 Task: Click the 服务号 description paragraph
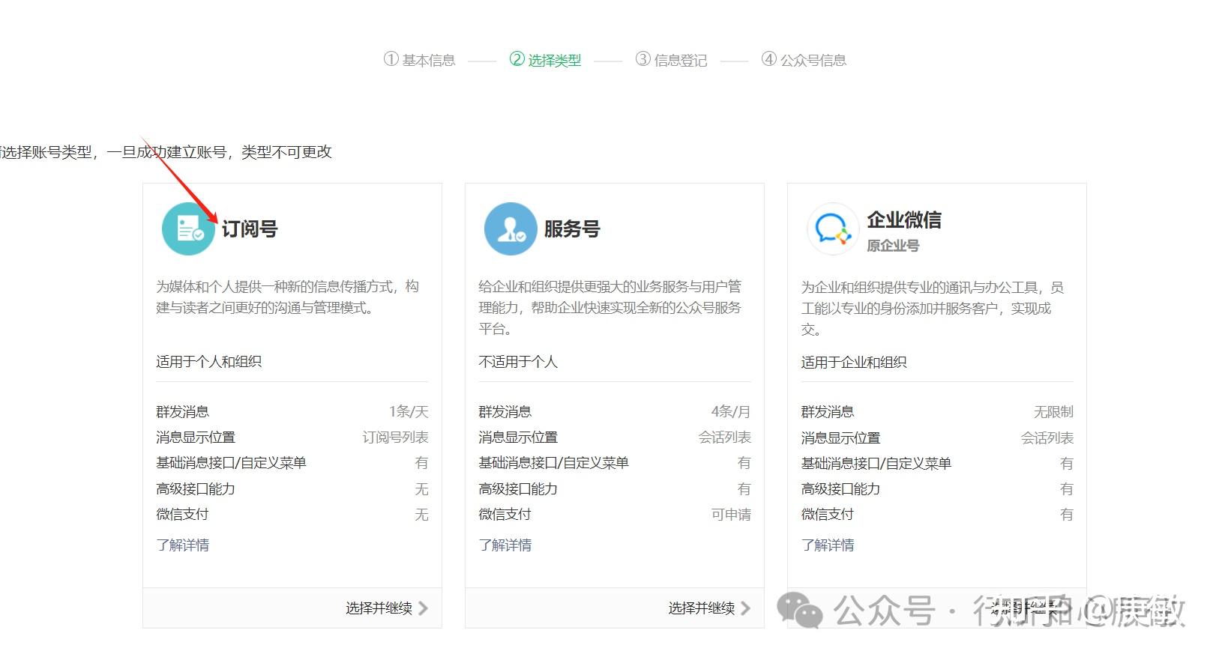coord(610,307)
